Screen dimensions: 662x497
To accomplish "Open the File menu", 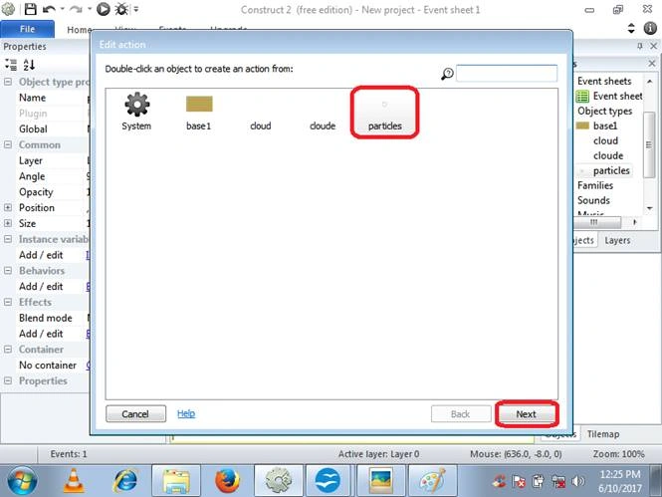I will [28, 29].
